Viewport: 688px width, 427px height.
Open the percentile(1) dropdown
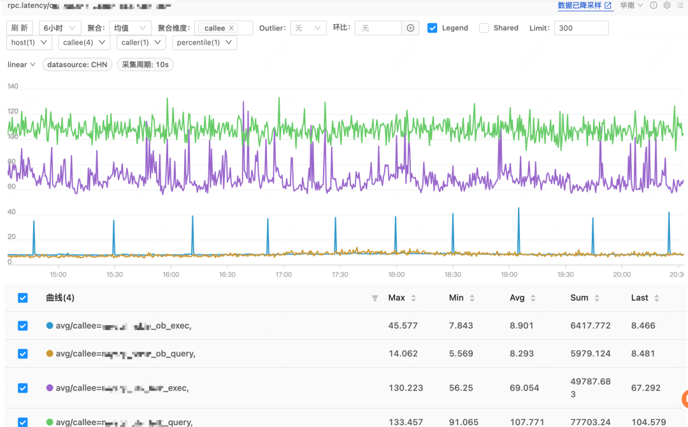(204, 43)
